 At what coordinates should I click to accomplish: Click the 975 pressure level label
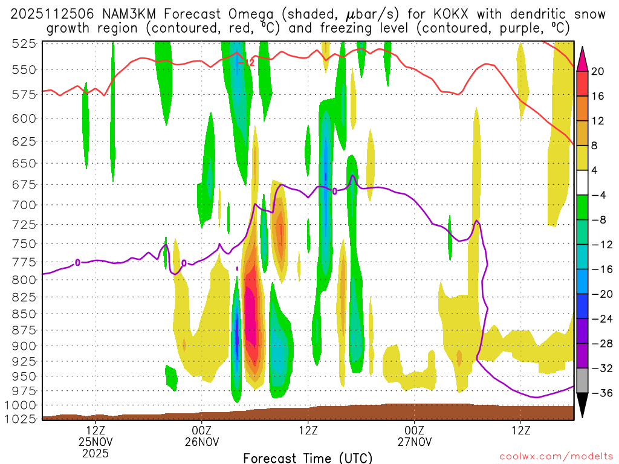coord(24,391)
